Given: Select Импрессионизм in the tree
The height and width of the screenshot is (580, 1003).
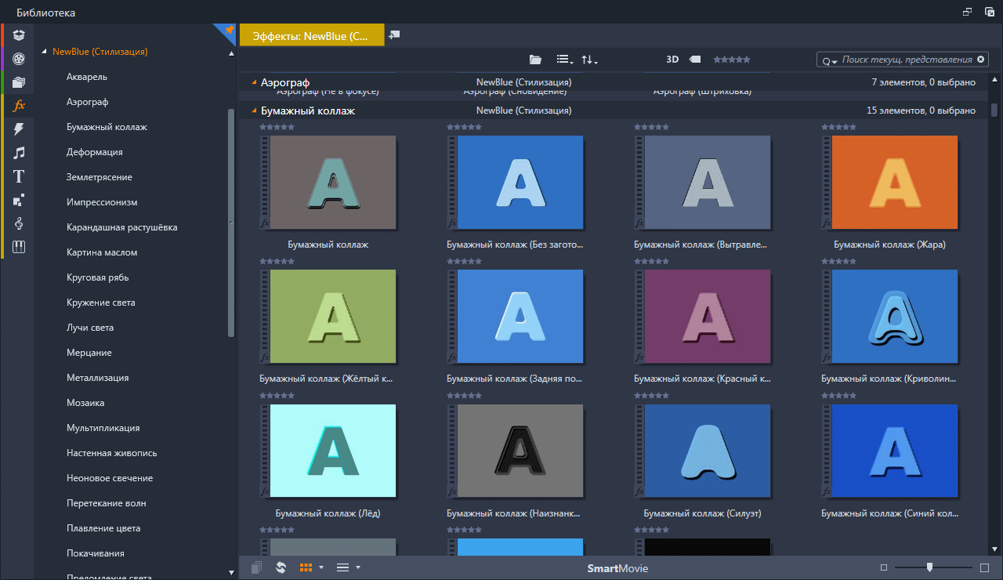Looking at the screenshot, I should (x=102, y=202).
